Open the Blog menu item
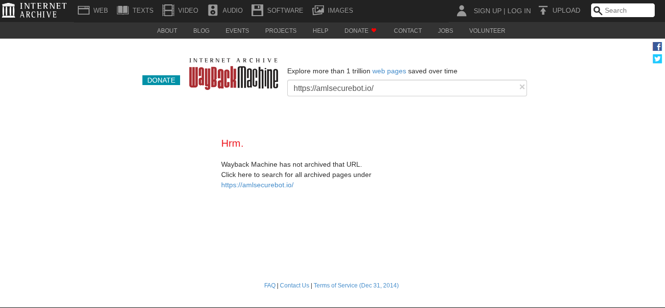665x308 pixels. tap(201, 31)
